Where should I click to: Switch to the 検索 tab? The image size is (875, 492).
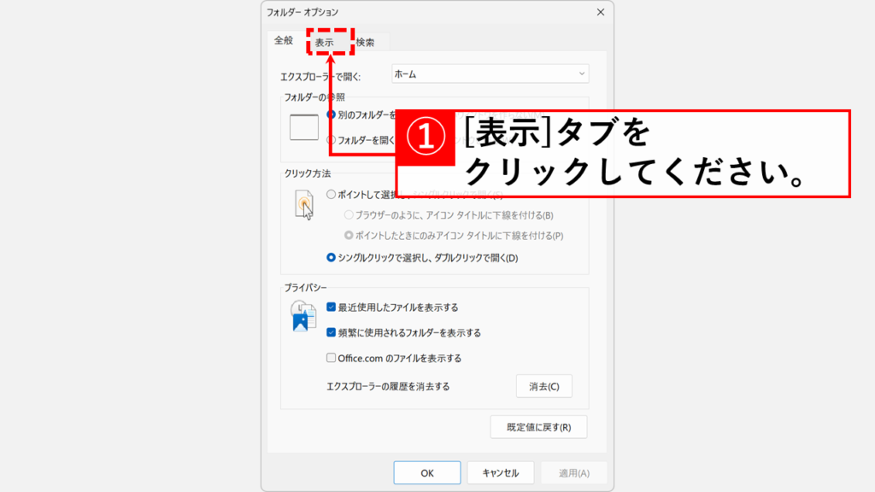366,43
